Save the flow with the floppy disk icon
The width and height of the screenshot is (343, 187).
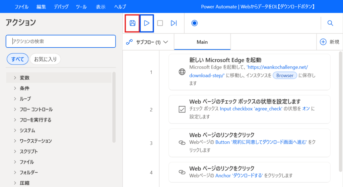click(x=132, y=23)
